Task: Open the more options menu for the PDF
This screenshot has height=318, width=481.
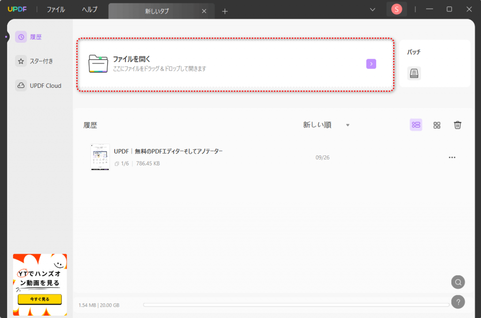Action: click(x=452, y=157)
